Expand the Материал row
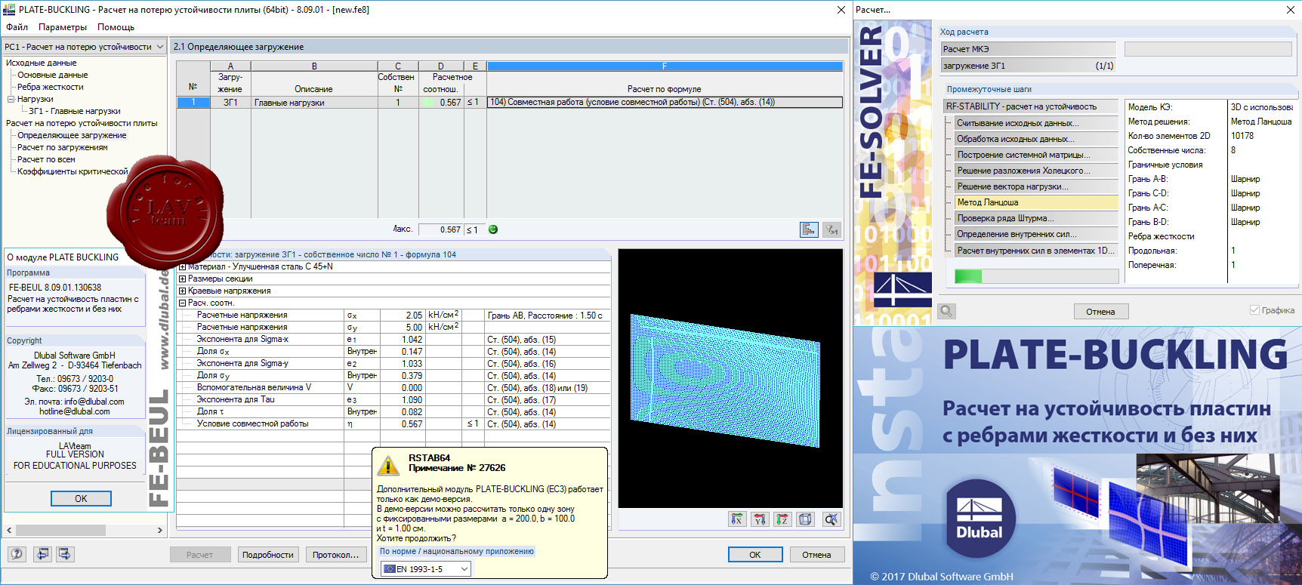 point(182,266)
